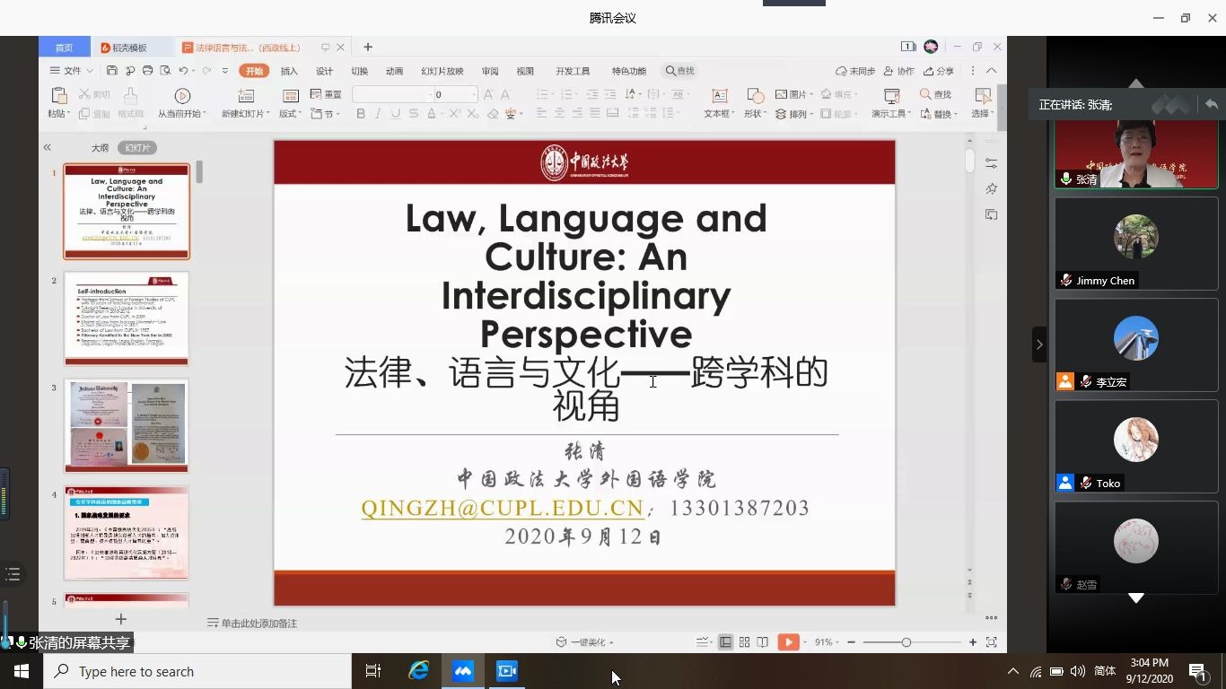
Task: Open the font size dropdown showing 0
Action: click(474, 94)
